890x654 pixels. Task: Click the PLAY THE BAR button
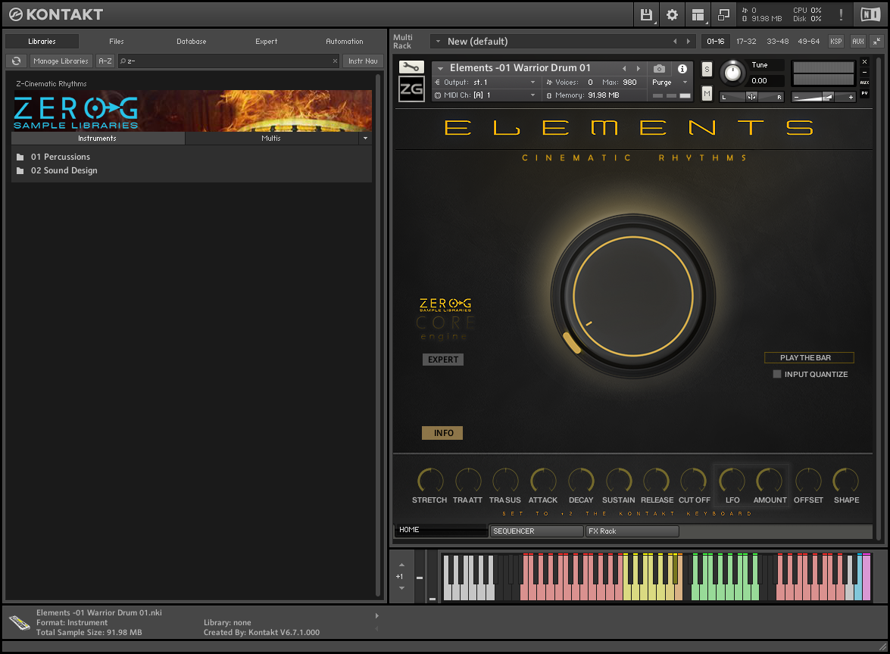809,357
